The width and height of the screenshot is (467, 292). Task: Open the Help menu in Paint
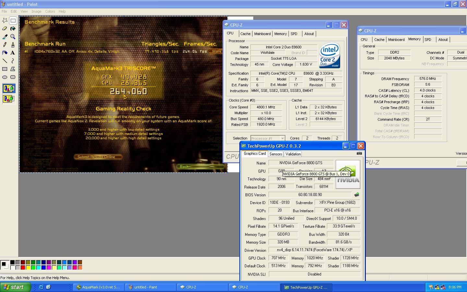[62, 11]
